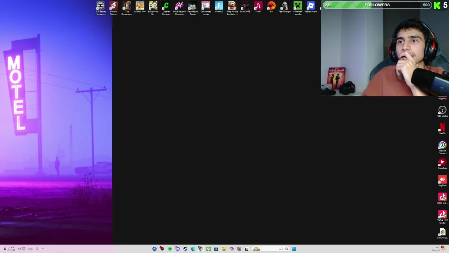The width and height of the screenshot is (449, 253).
Task: Open the SCP Secret Laboratory desktop shortcut
Action: (100, 8)
